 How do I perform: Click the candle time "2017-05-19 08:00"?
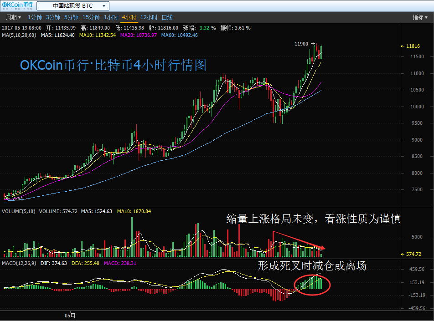21,28
